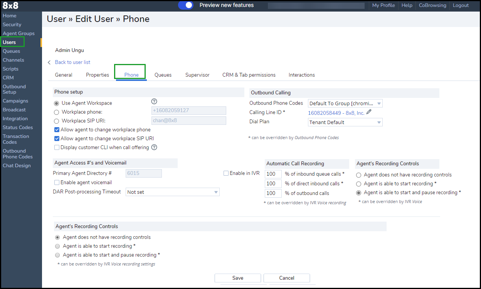Click the % of outbound calls field
Image resolution: width=481 pixels, height=289 pixels.
pos(273,193)
